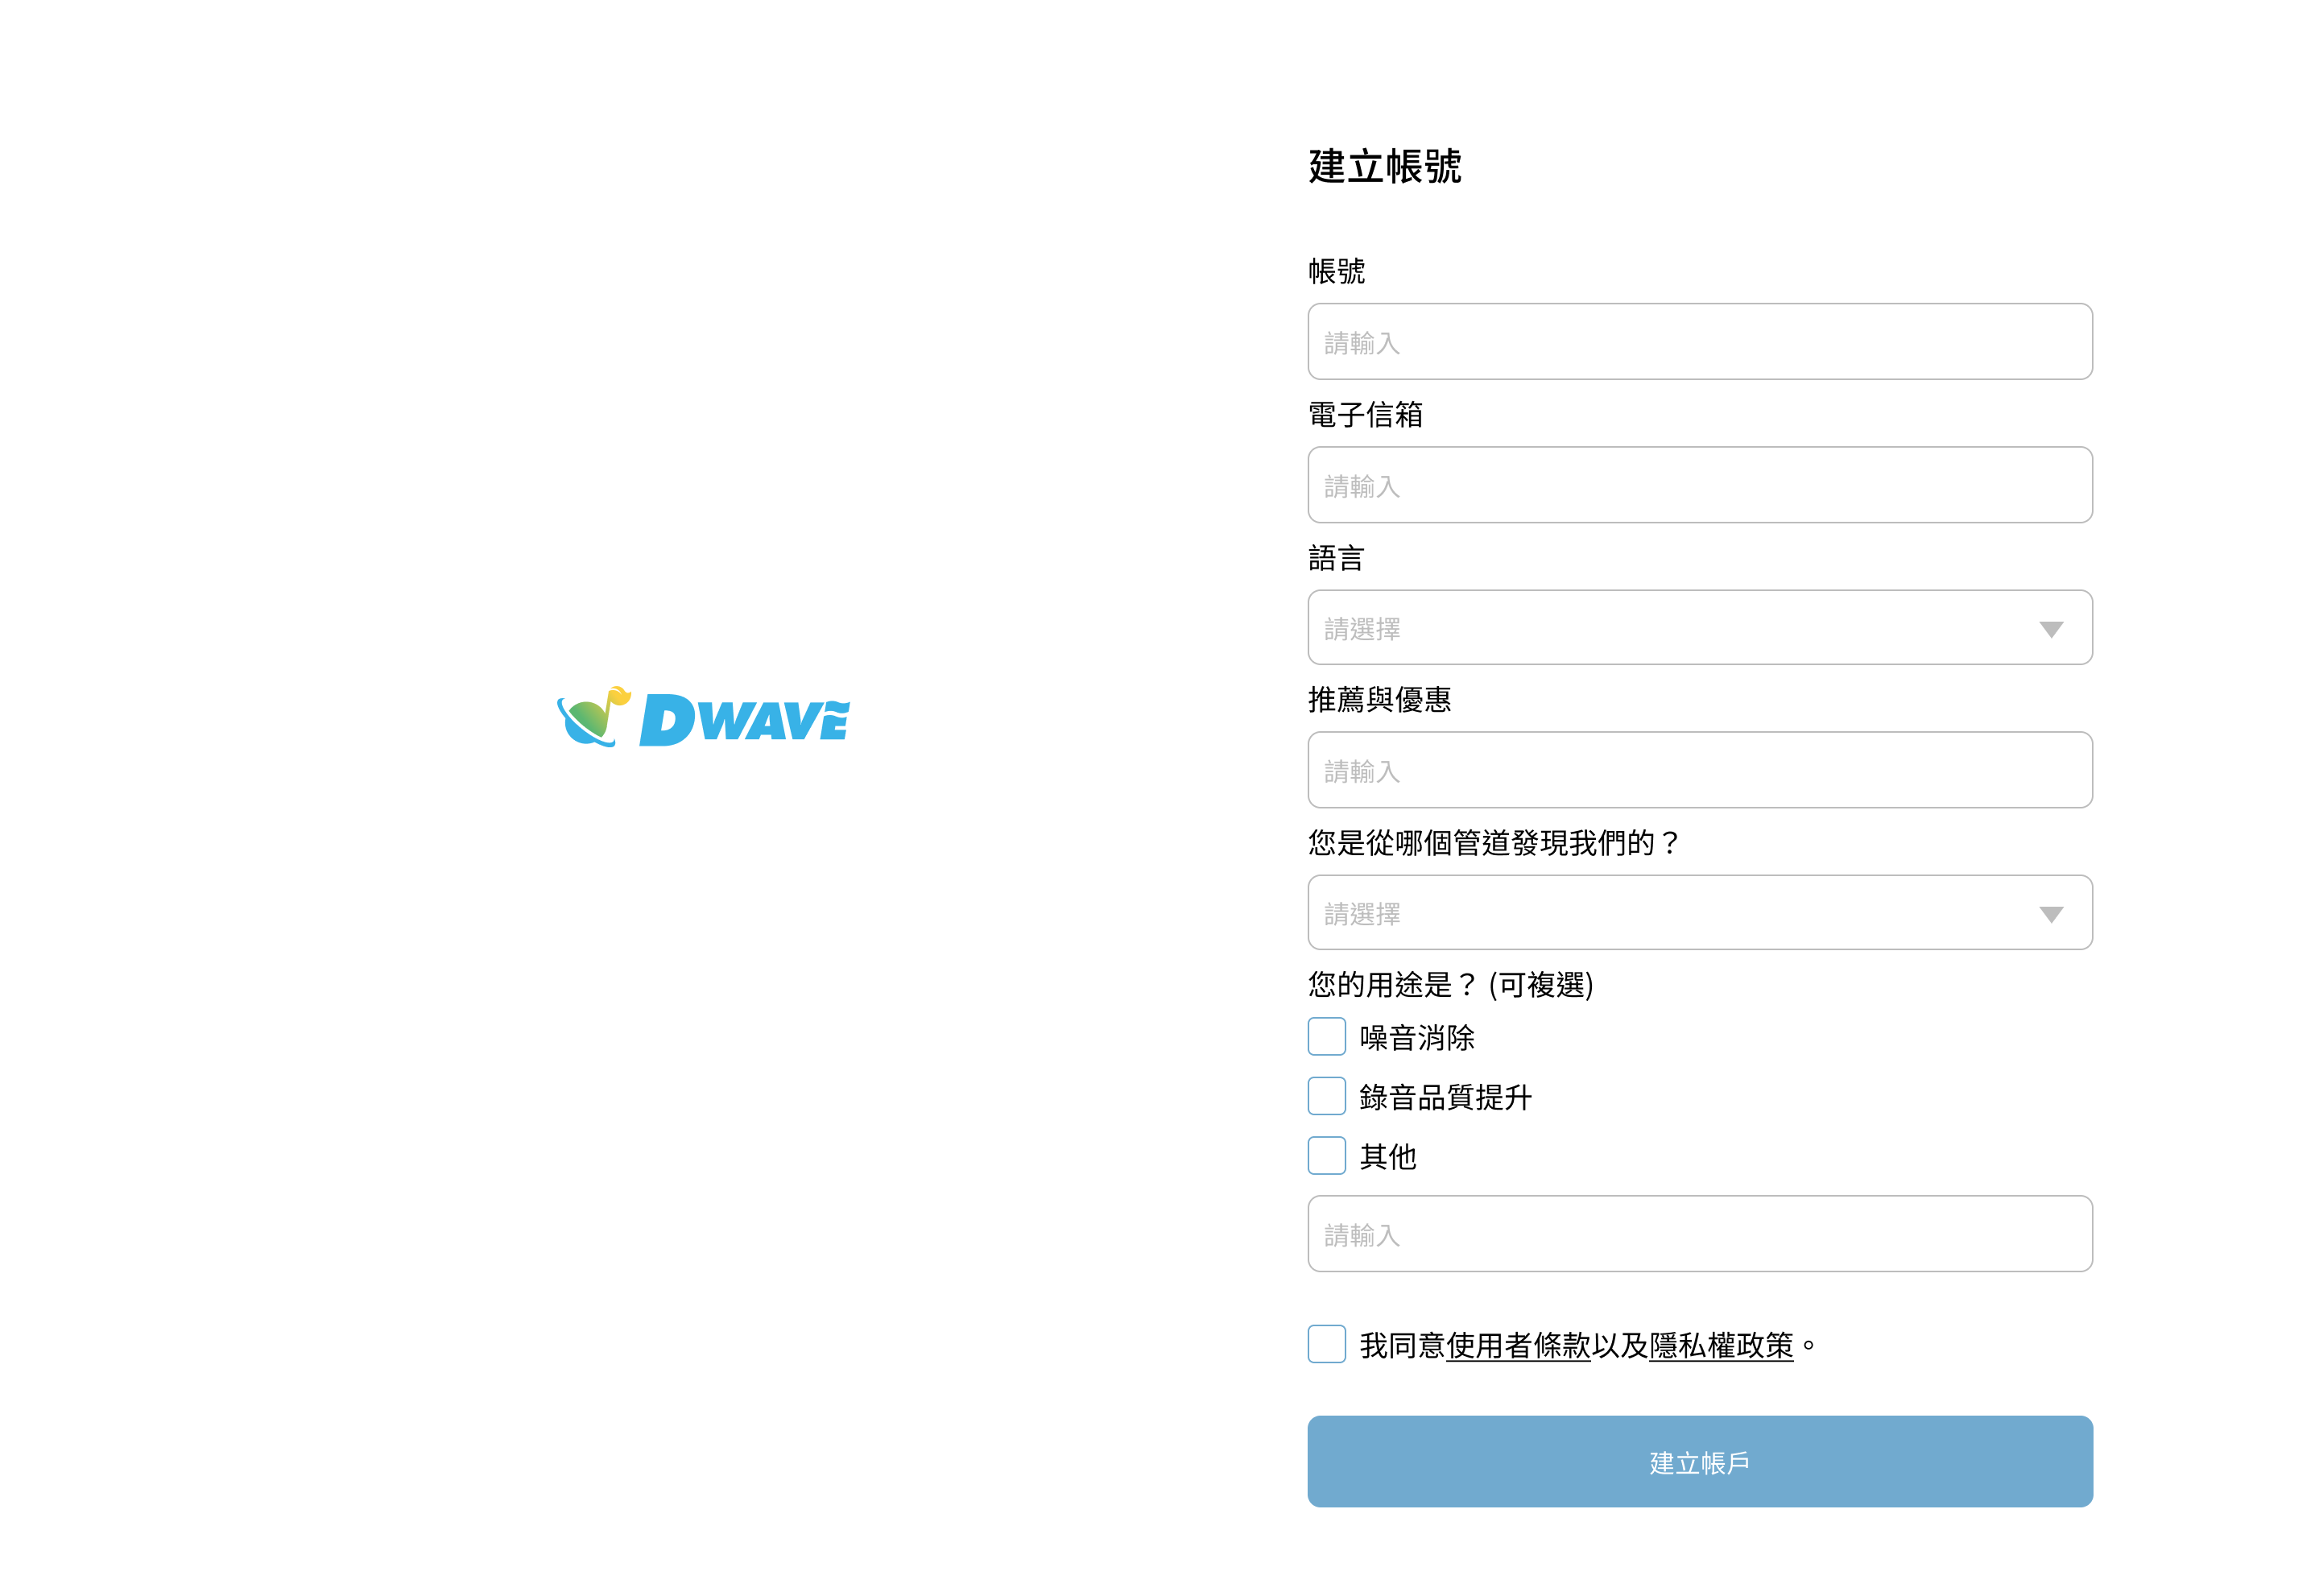Open the 隱私權政策 link
This screenshot has width=2319, height=1596.
click(1721, 1346)
